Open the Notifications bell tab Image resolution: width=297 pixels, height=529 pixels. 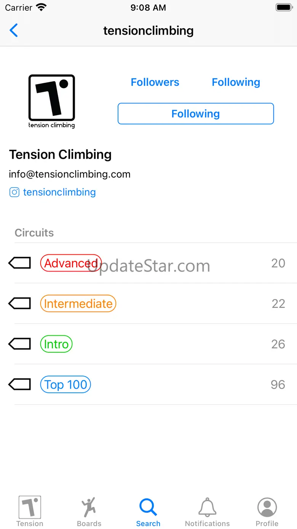pyautogui.click(x=208, y=511)
